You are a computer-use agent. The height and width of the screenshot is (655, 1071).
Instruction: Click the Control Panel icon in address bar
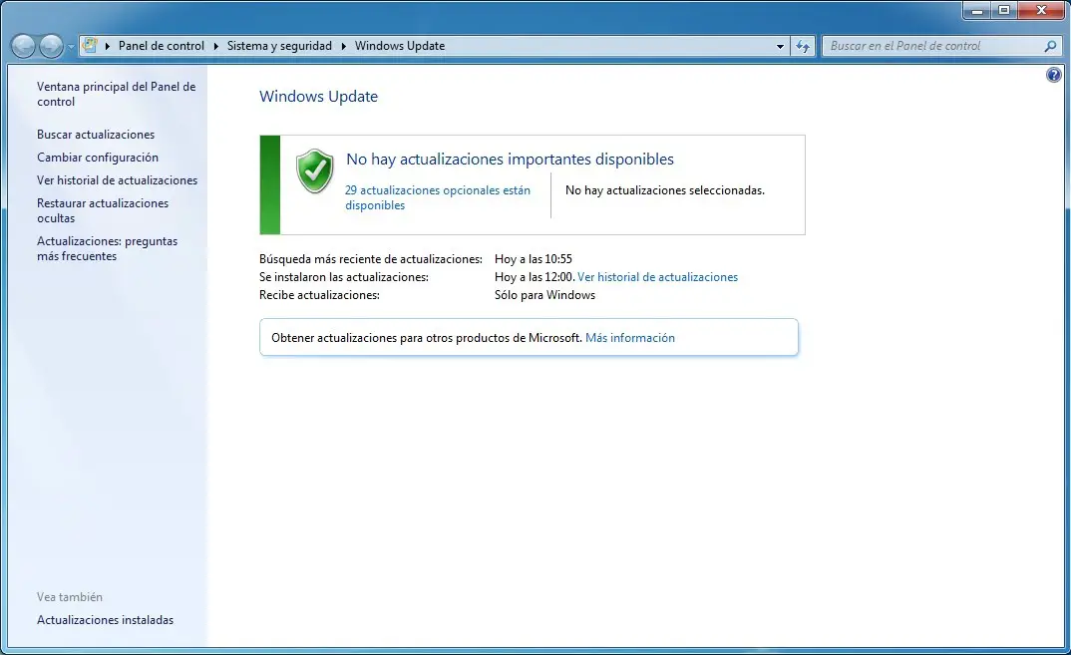(90, 46)
